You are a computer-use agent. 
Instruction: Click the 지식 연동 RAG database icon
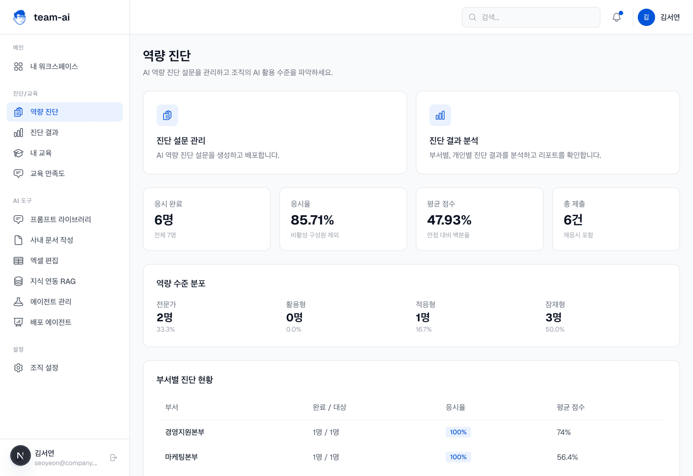point(18,281)
